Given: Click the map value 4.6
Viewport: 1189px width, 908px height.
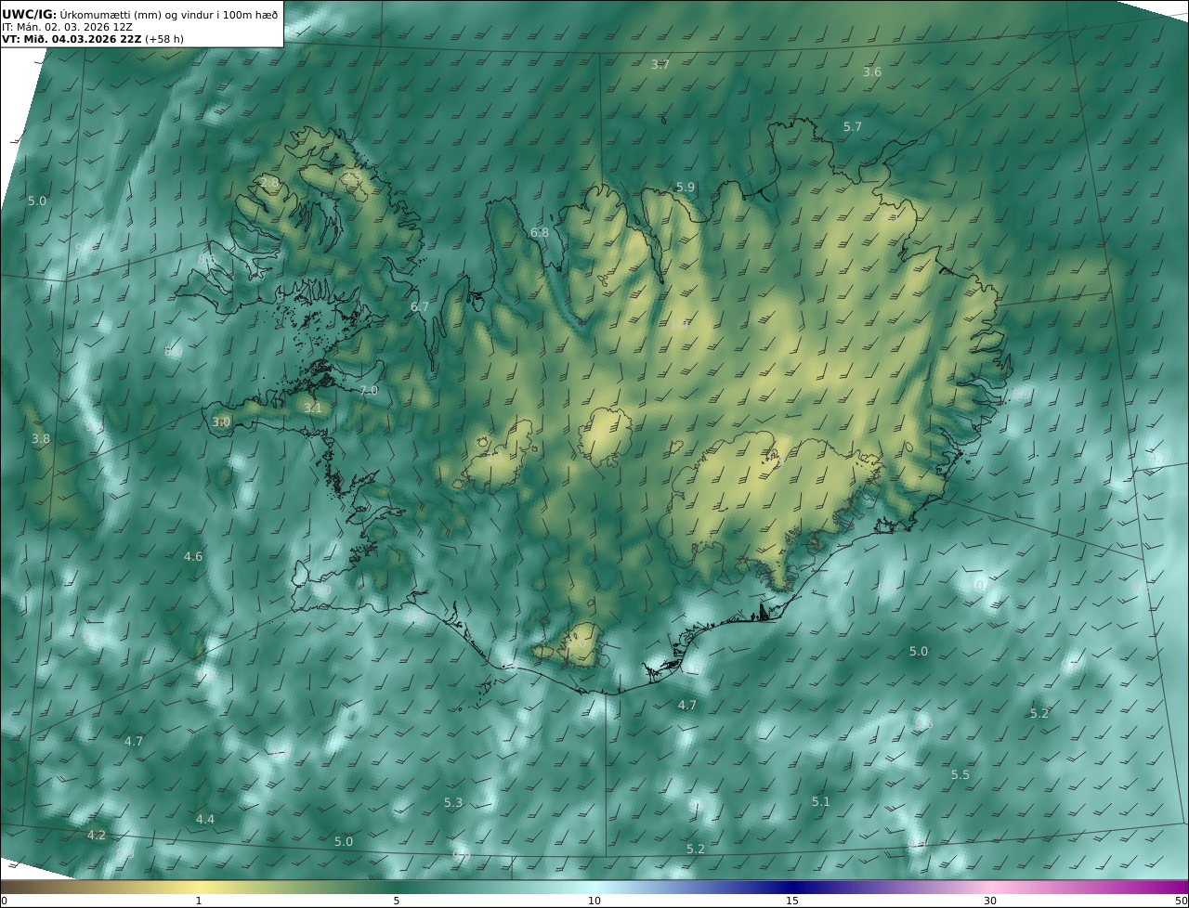Looking at the screenshot, I should click(x=193, y=557).
